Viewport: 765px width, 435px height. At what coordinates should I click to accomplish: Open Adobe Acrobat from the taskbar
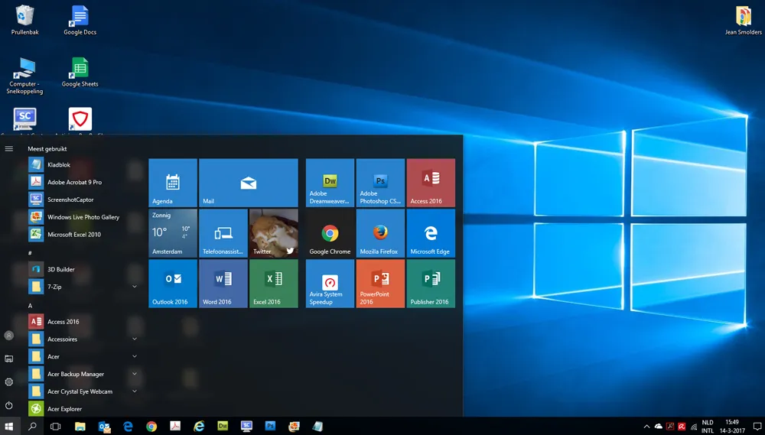click(175, 427)
